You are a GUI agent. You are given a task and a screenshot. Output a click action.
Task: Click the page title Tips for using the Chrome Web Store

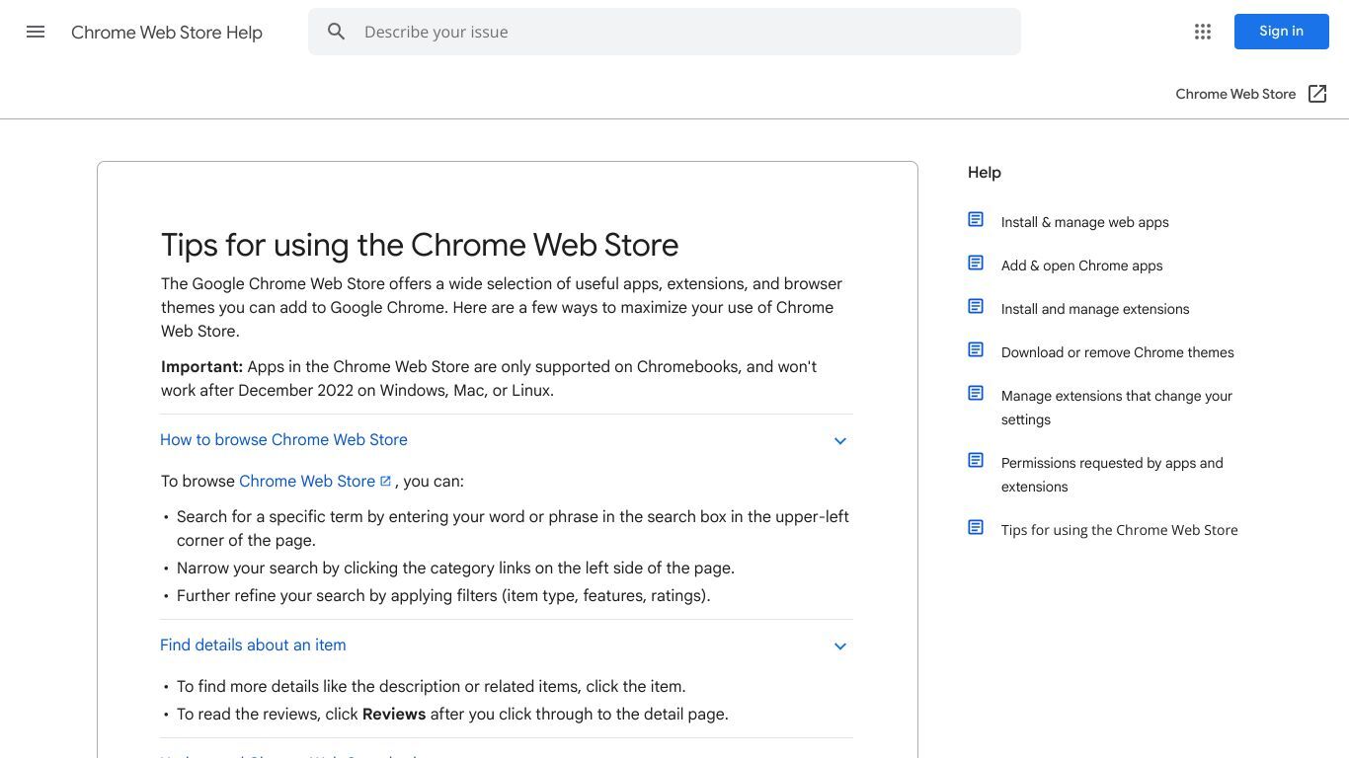pyautogui.click(x=420, y=245)
